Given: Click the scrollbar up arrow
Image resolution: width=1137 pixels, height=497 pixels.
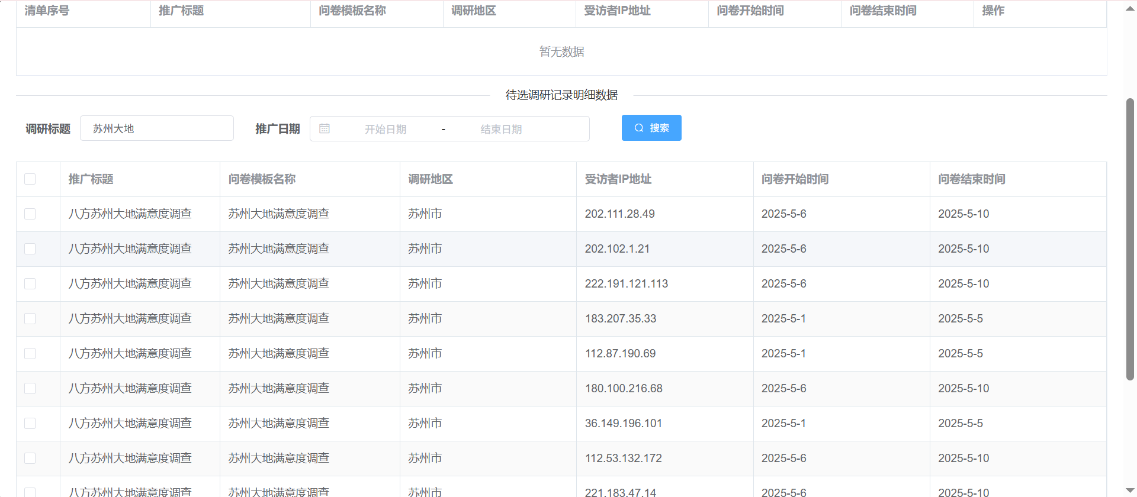Looking at the screenshot, I should click(x=1130, y=9).
